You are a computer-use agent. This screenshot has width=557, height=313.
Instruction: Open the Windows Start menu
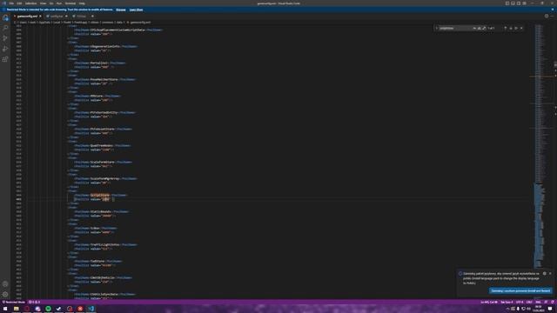5,309
